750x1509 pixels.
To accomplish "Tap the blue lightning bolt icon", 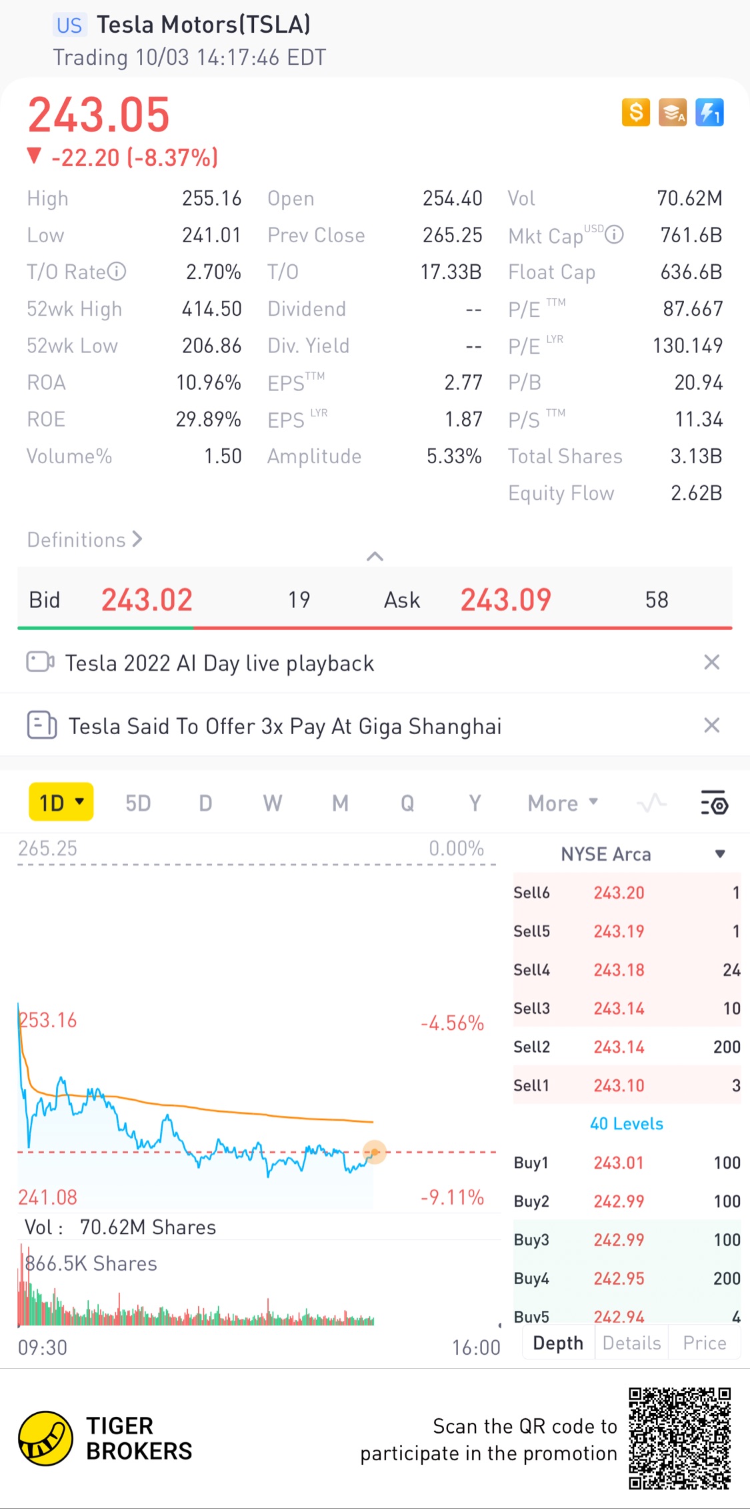I will click(x=709, y=112).
